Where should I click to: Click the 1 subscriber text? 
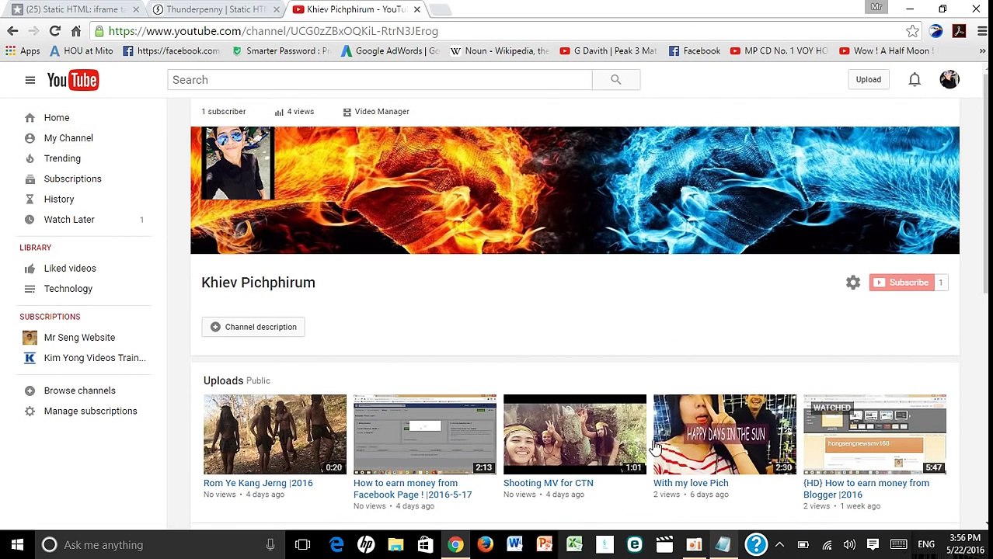pos(224,112)
